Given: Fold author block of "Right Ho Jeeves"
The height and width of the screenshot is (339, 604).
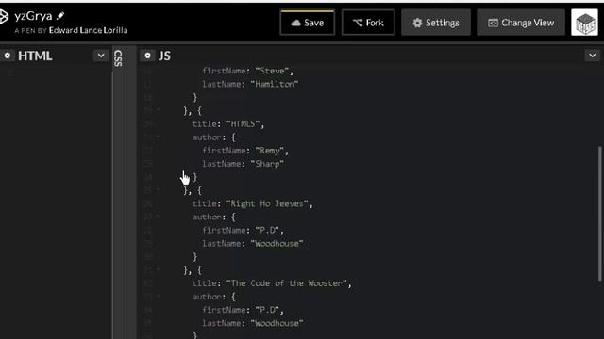Looking at the screenshot, I should pos(158,216).
